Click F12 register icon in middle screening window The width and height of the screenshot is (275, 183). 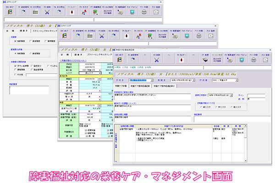point(211,36)
